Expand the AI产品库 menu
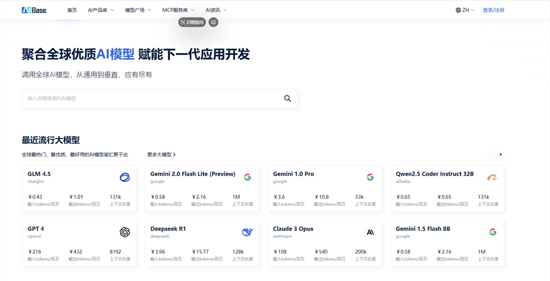Screen dimensions: 550x281 coord(101,10)
